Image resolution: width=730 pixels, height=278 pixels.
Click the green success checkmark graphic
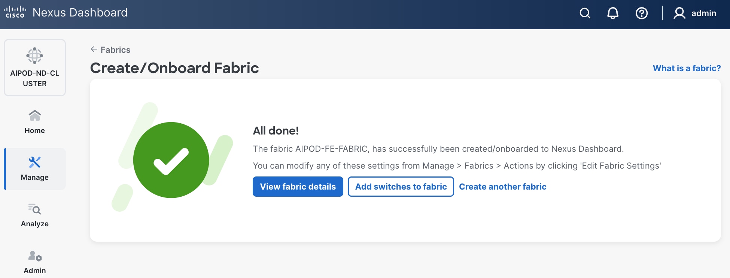click(x=171, y=160)
